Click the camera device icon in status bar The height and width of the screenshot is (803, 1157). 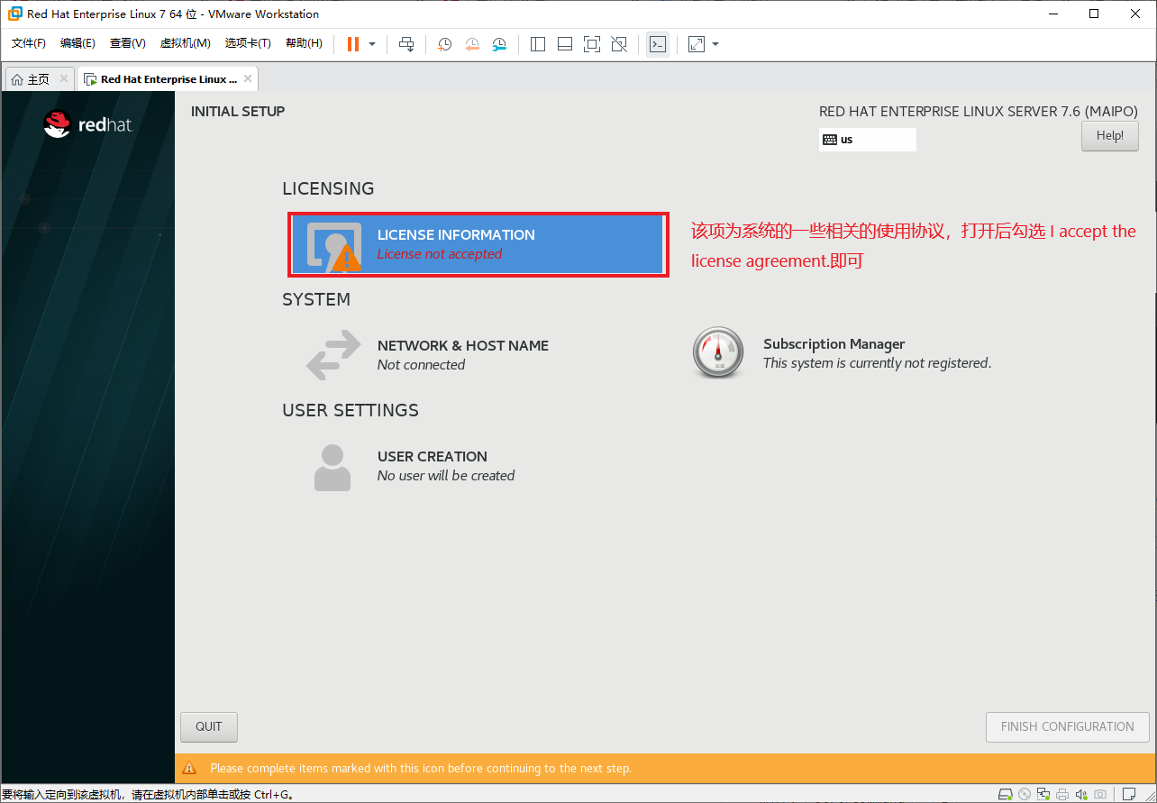click(x=1100, y=794)
